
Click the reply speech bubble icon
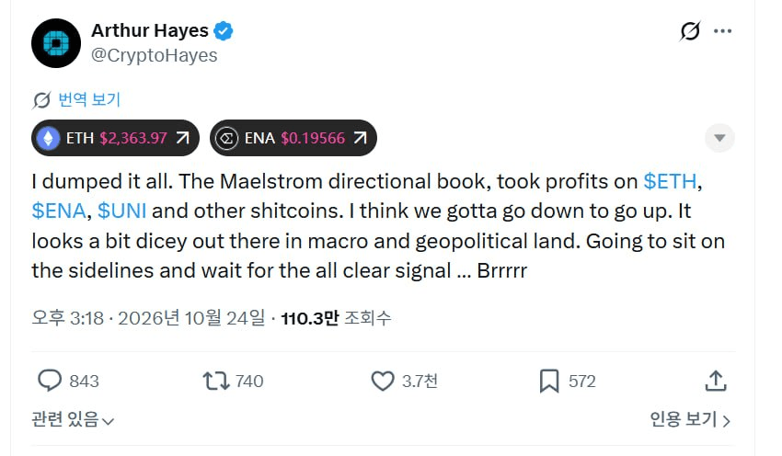point(50,381)
